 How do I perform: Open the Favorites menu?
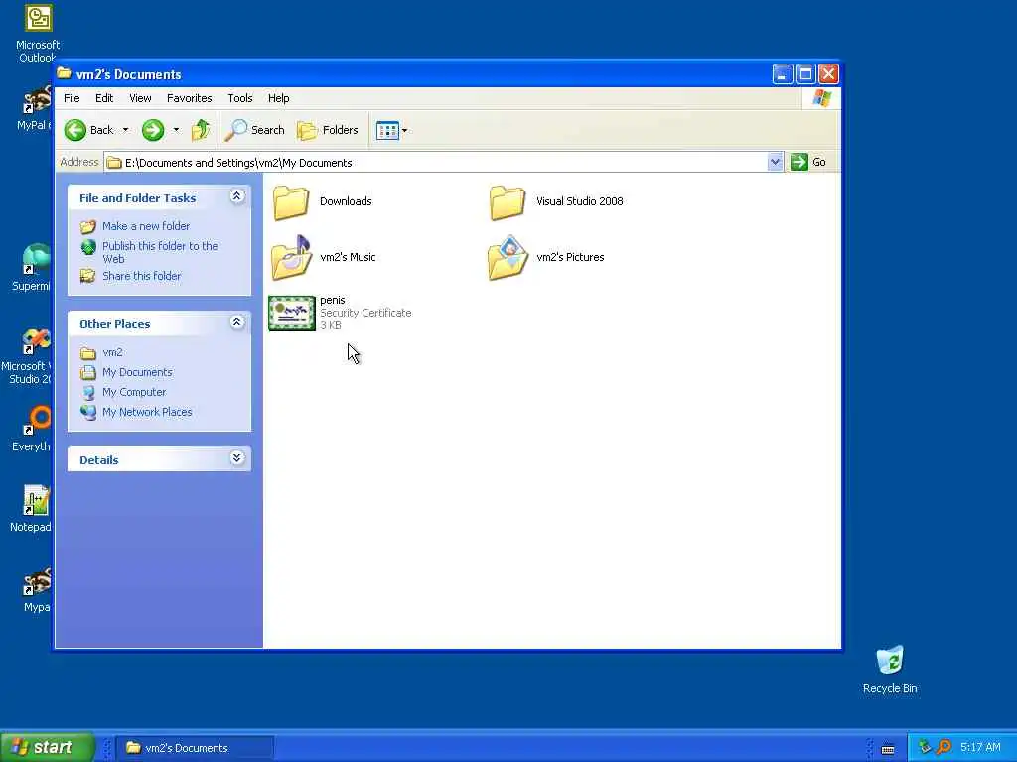pos(190,98)
